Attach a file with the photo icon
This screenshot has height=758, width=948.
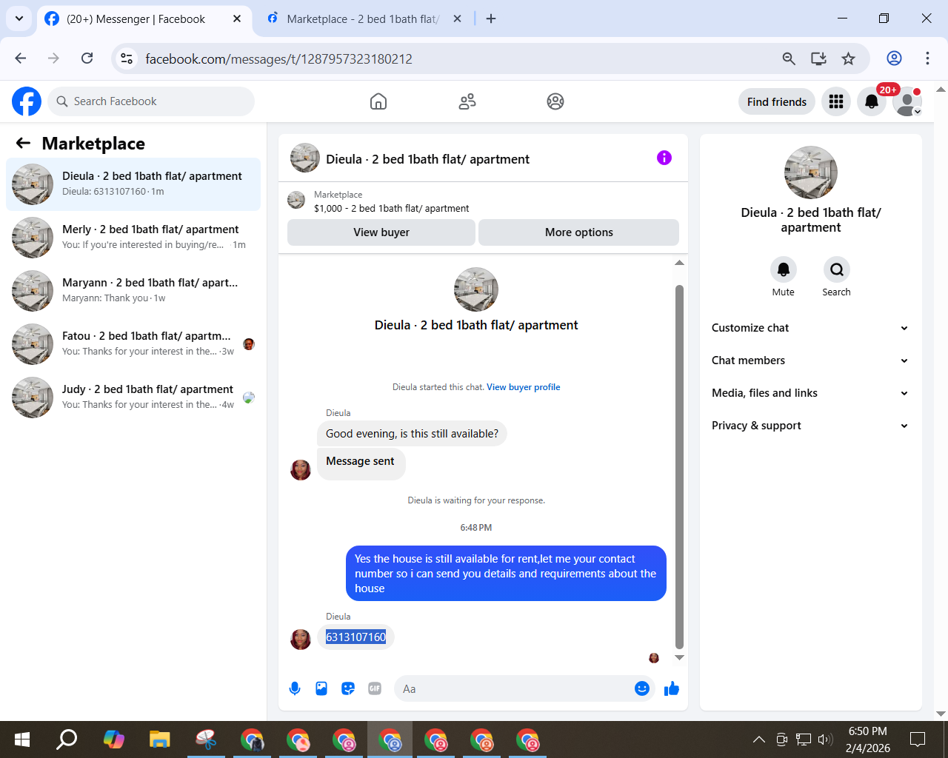[321, 688]
